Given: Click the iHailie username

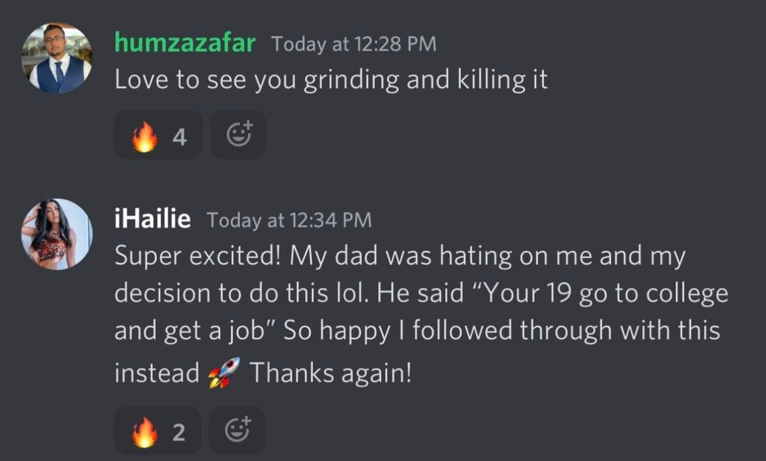Looking at the screenshot, I should click(153, 220).
